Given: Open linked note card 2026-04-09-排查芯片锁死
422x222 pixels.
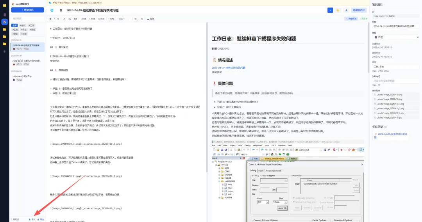Looking at the screenshot, I should [x=390, y=135].
